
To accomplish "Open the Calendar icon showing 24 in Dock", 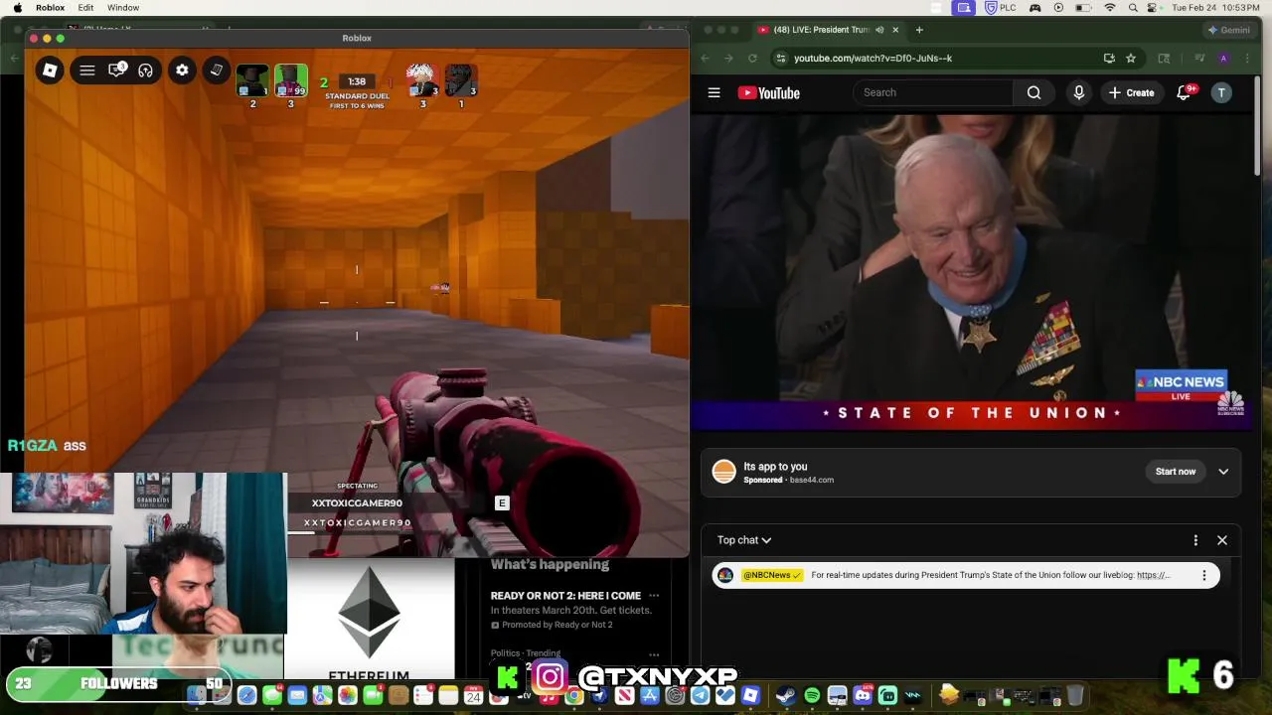I will (473, 696).
